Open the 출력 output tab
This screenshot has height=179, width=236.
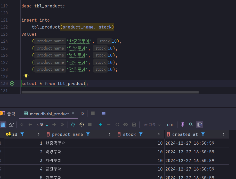coord(8,114)
